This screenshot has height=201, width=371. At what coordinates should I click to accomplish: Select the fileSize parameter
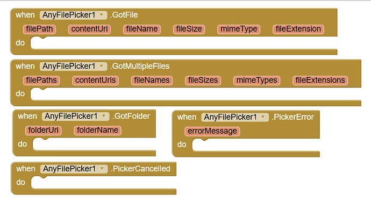(189, 30)
